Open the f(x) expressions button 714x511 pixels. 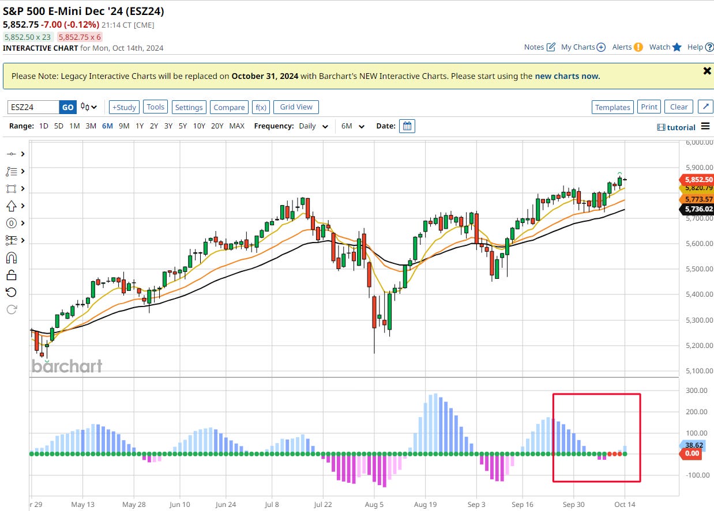point(261,107)
